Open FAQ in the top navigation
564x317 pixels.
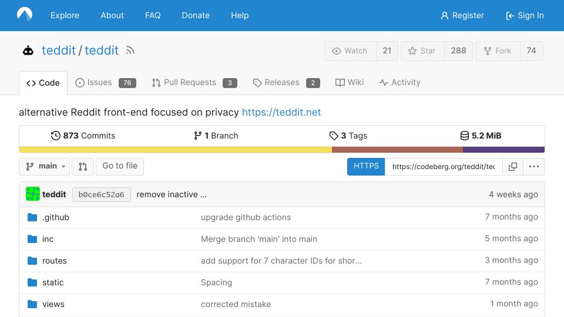[153, 15]
